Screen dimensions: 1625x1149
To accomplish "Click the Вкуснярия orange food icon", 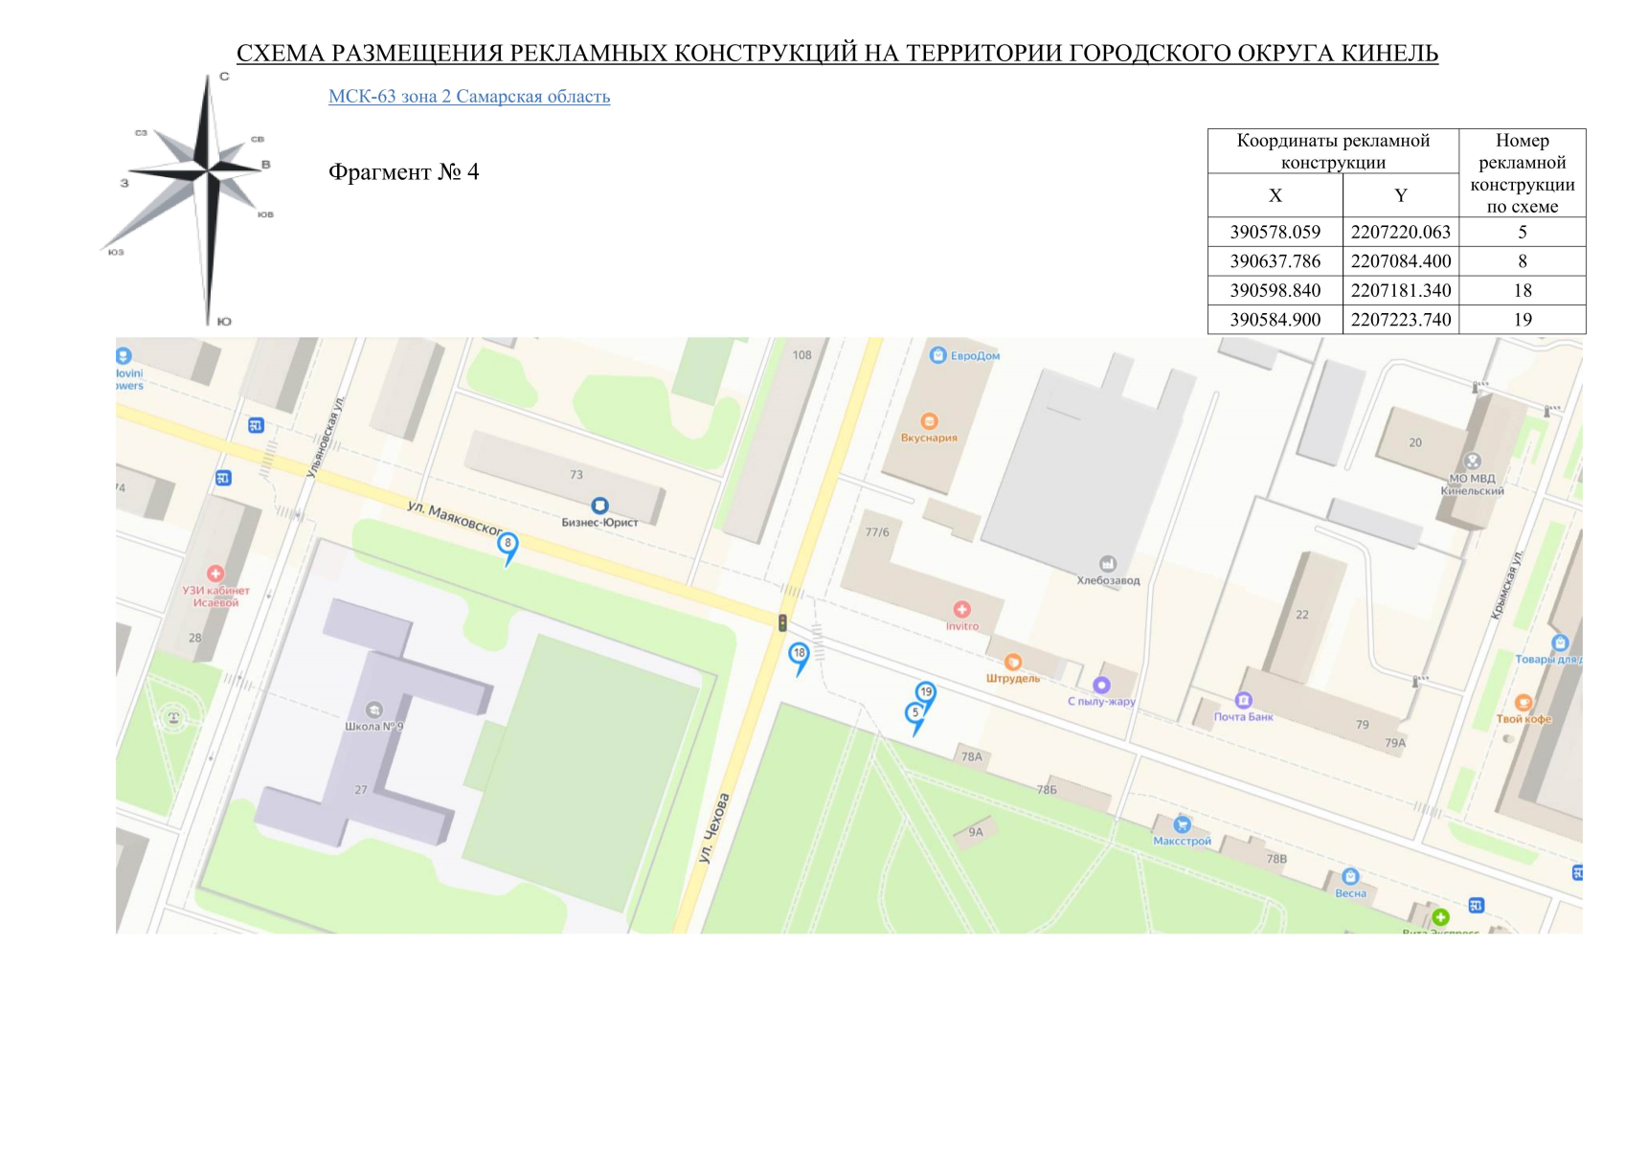I will pyautogui.click(x=928, y=421).
